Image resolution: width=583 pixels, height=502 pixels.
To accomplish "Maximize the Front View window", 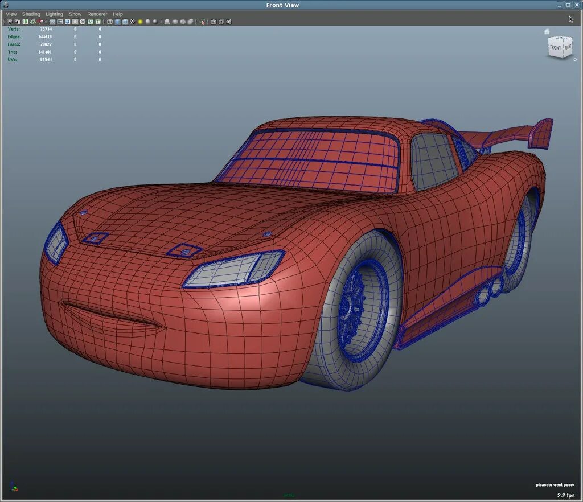I will pos(568,5).
